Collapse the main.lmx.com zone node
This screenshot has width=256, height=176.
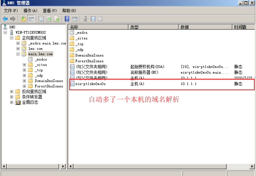pyautogui.click(x=18, y=54)
